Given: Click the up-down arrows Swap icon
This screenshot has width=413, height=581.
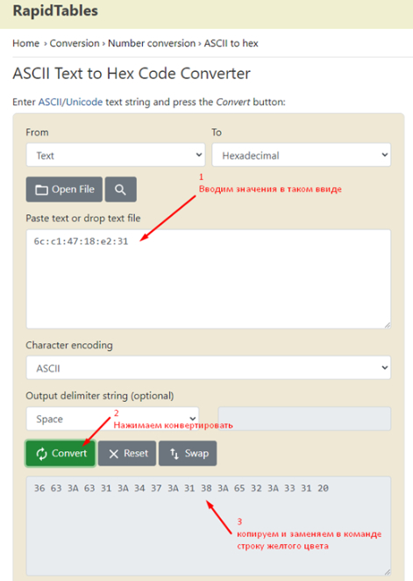Looking at the screenshot, I should click(174, 454).
